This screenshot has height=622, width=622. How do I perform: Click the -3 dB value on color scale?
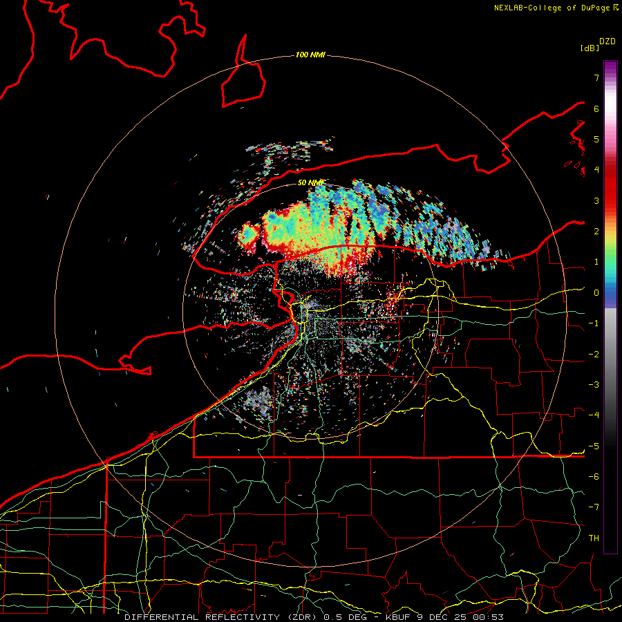pyautogui.click(x=594, y=385)
